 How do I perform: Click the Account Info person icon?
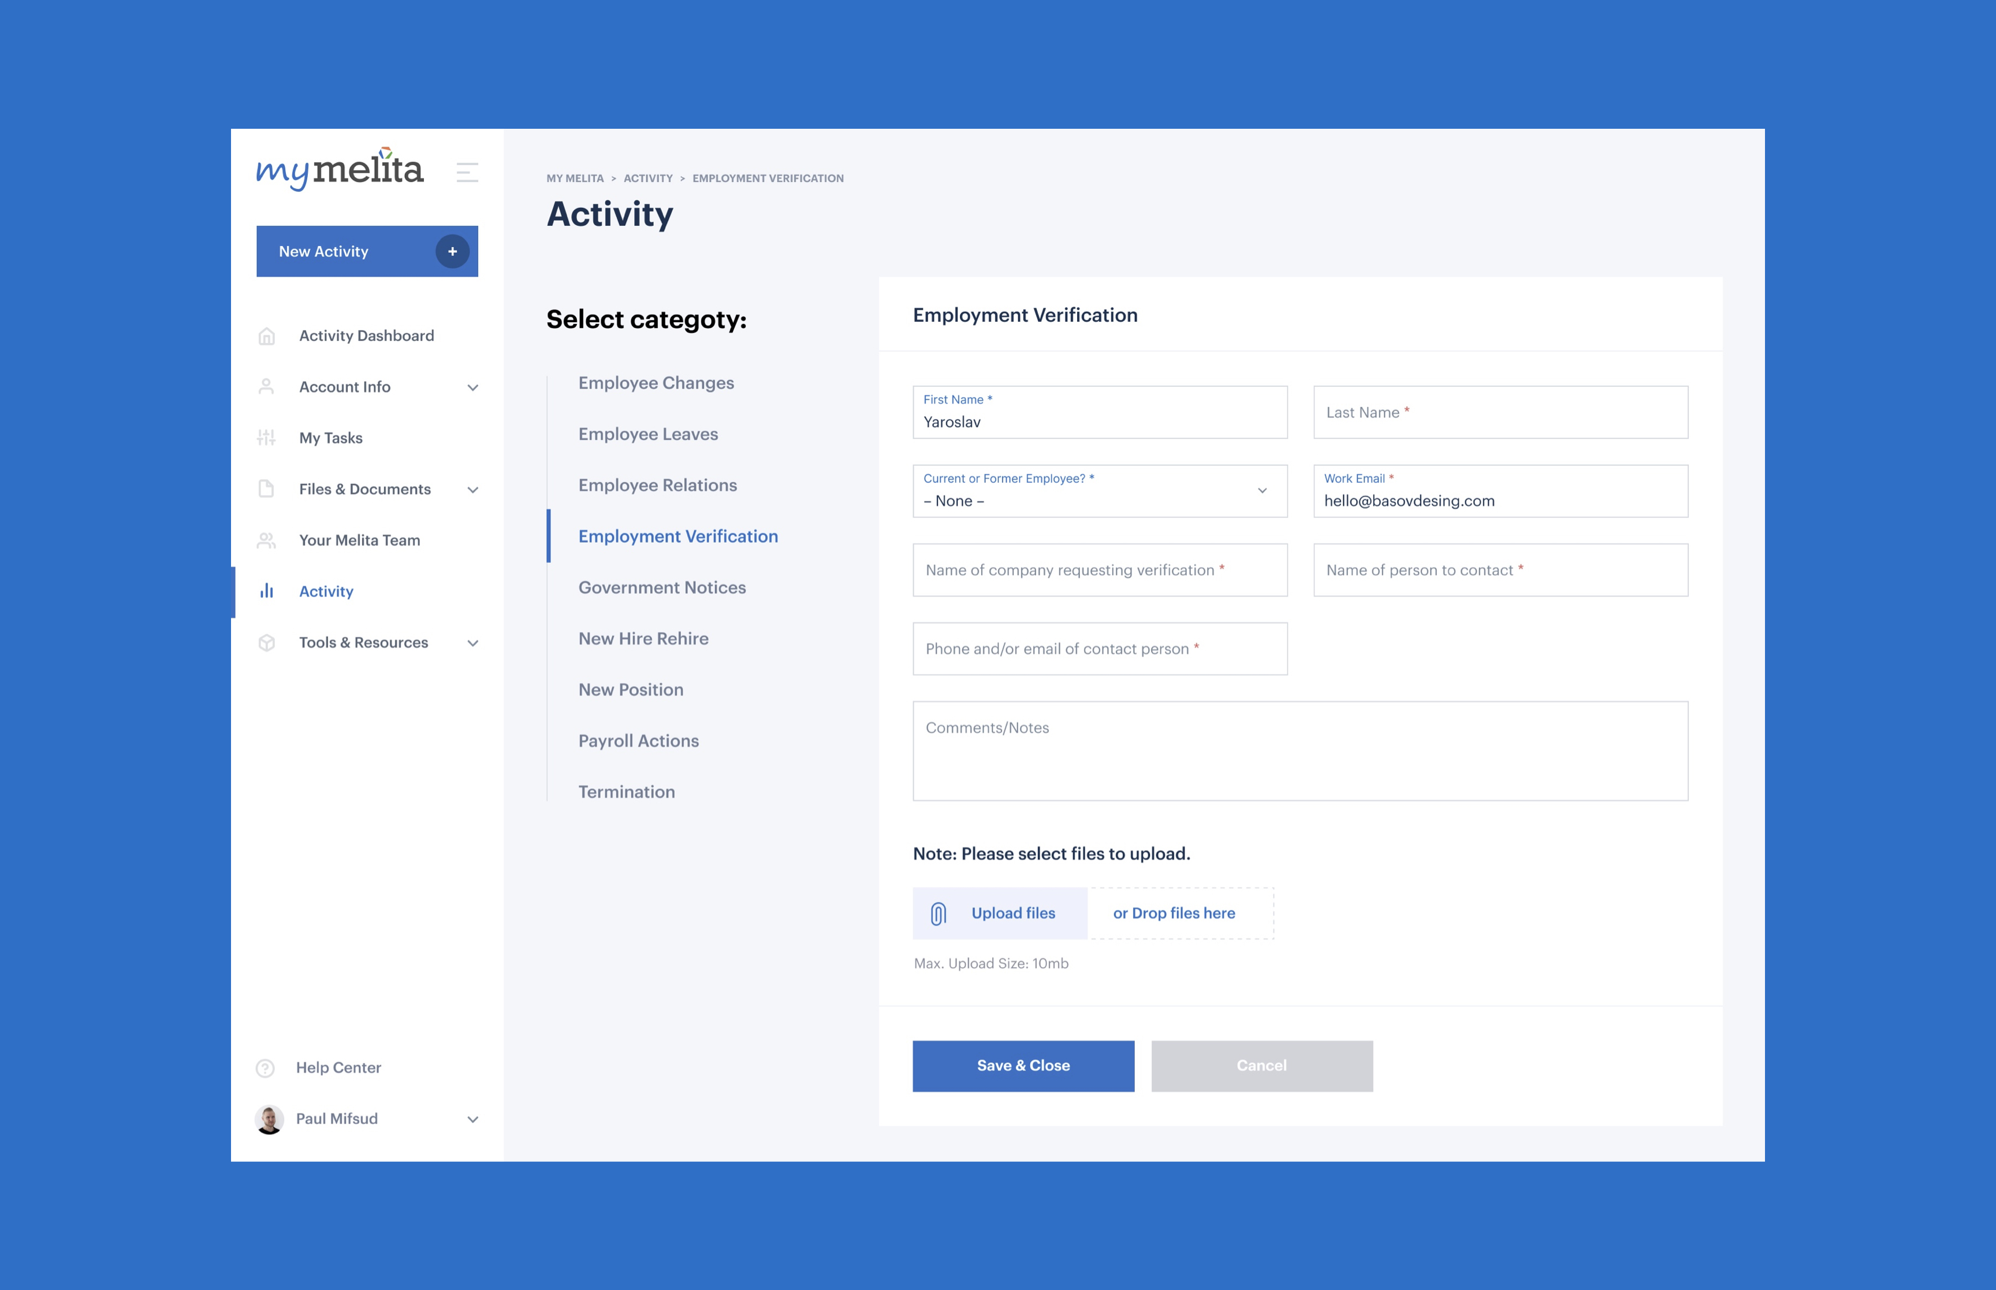[x=266, y=387]
